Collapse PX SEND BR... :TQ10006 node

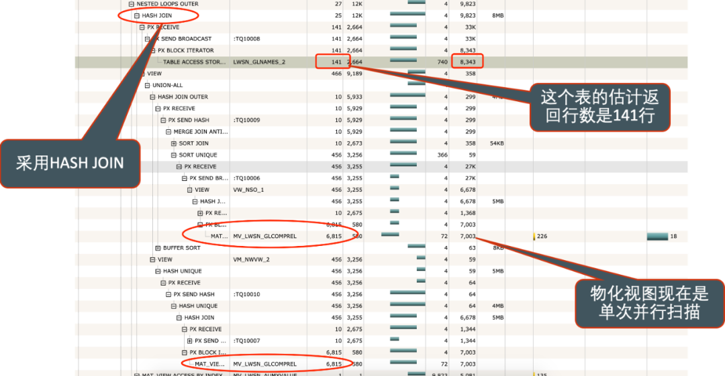click(185, 178)
